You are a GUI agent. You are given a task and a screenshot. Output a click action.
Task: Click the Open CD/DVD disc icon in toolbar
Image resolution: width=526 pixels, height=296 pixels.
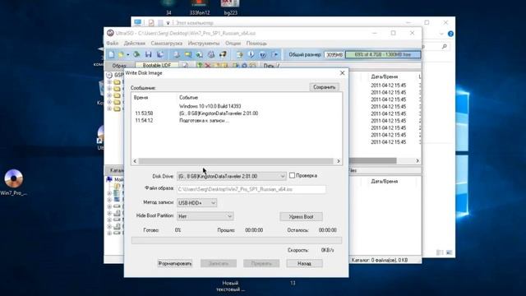(x=136, y=54)
